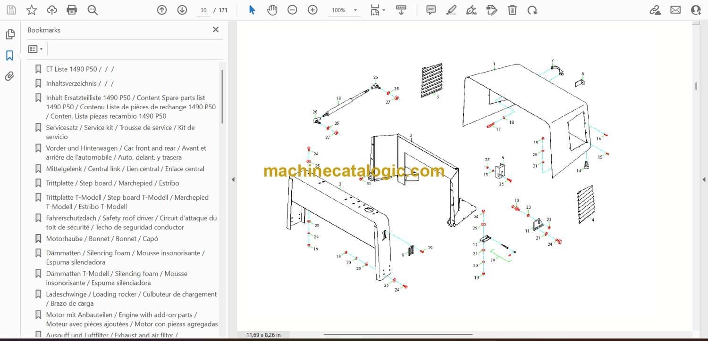Go to the Servicesatz / Service kit bookmark

click(x=120, y=132)
